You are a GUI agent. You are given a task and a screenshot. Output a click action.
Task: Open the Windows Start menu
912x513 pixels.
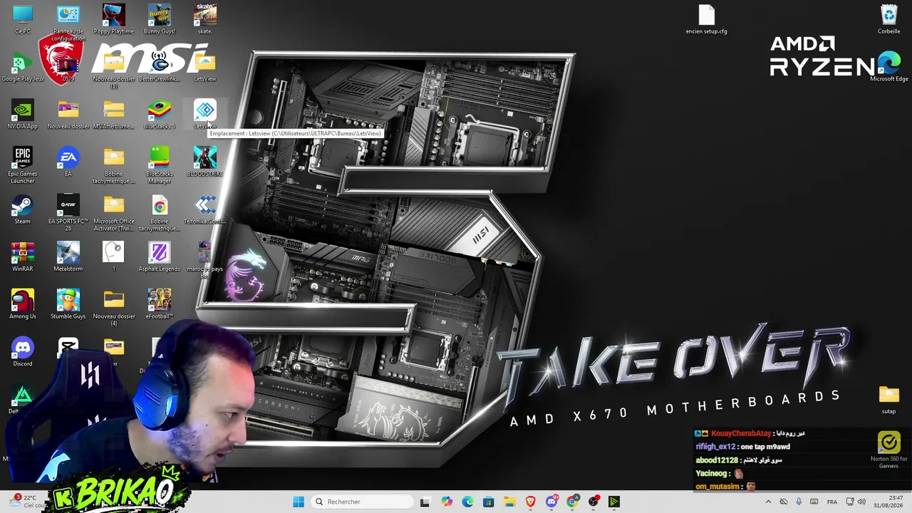coord(299,502)
